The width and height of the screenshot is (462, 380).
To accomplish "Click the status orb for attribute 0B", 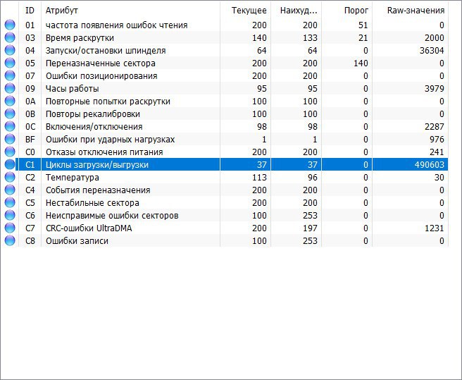I will pyautogui.click(x=10, y=114).
